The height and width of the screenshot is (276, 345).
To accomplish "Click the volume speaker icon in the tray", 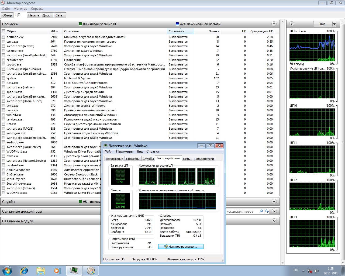I will 316,271.
